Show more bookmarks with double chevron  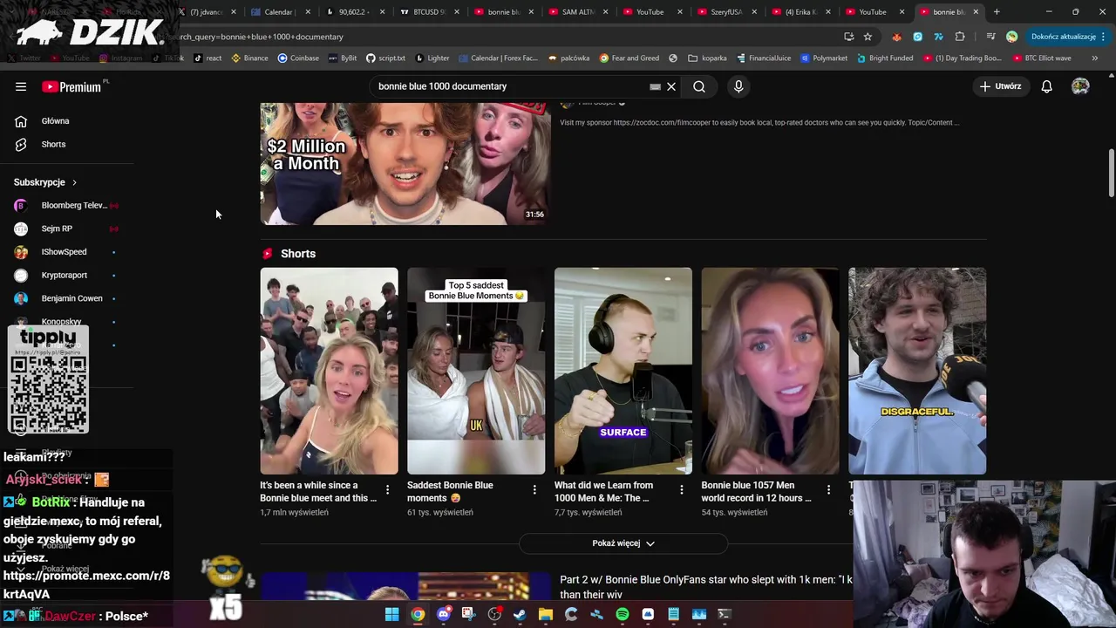[1095, 58]
